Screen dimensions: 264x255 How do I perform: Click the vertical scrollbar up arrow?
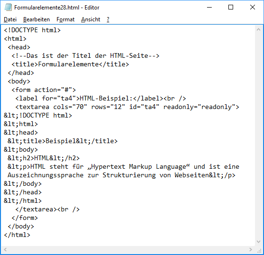tap(258, 30)
